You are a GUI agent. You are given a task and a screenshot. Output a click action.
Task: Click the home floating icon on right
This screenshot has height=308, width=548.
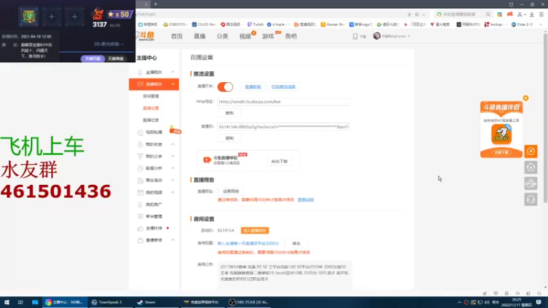pos(530,167)
